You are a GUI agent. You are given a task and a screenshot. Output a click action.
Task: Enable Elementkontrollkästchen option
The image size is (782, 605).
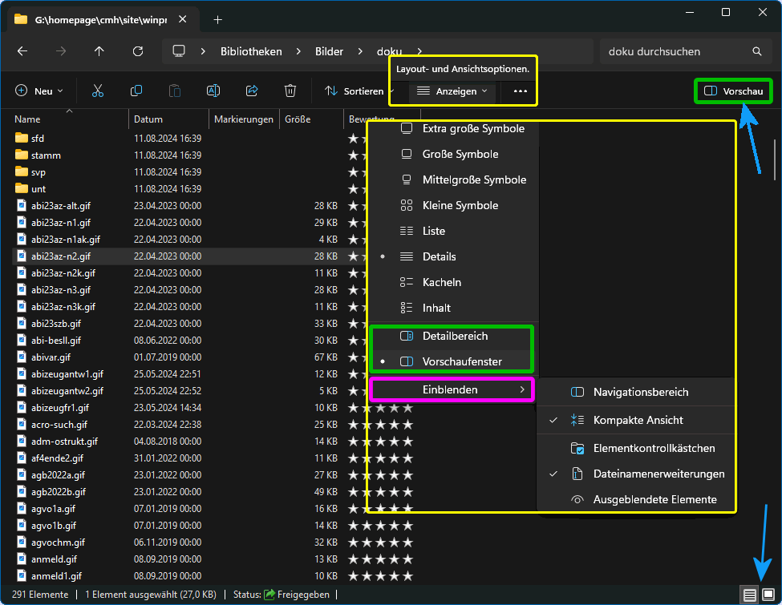653,448
